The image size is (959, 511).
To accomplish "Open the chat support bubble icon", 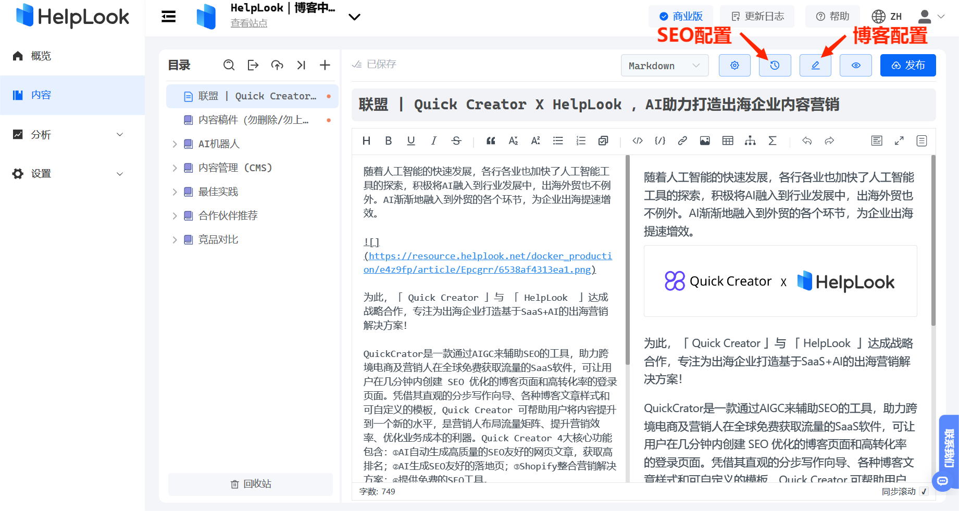I will coord(942,481).
